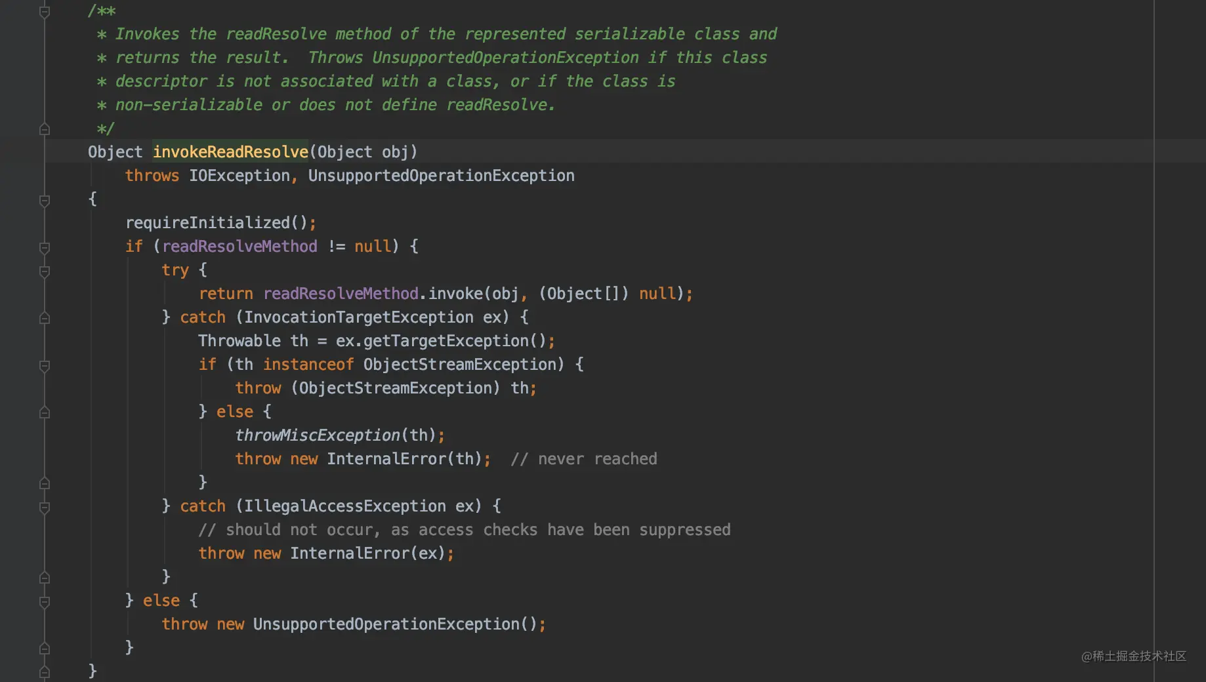Click the throws keyword

pyautogui.click(x=152, y=176)
